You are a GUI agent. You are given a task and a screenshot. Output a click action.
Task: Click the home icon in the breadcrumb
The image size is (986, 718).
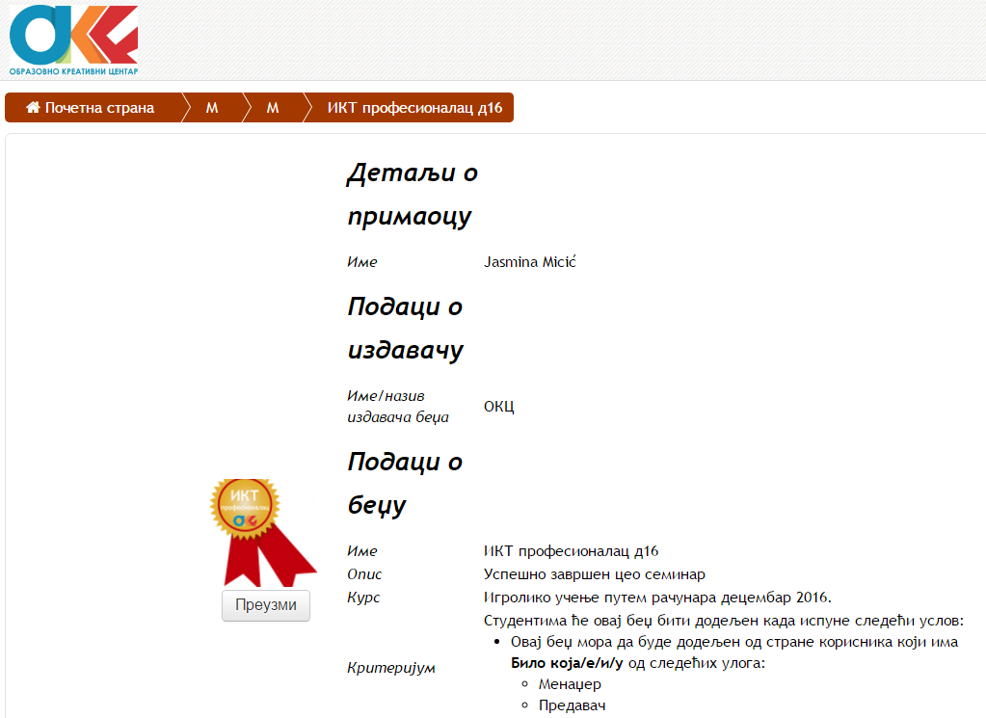click(33, 108)
